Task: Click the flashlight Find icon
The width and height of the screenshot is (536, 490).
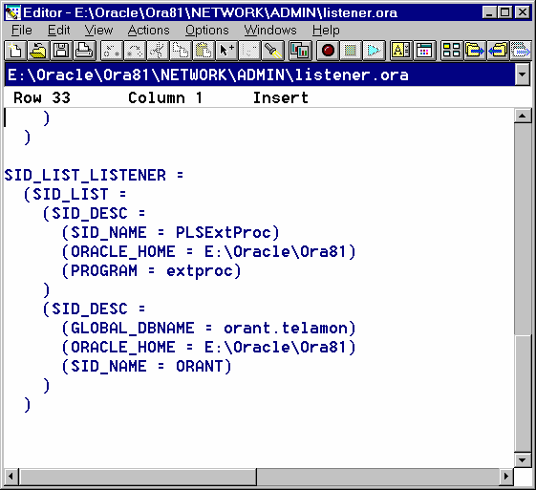Action: click(x=273, y=51)
